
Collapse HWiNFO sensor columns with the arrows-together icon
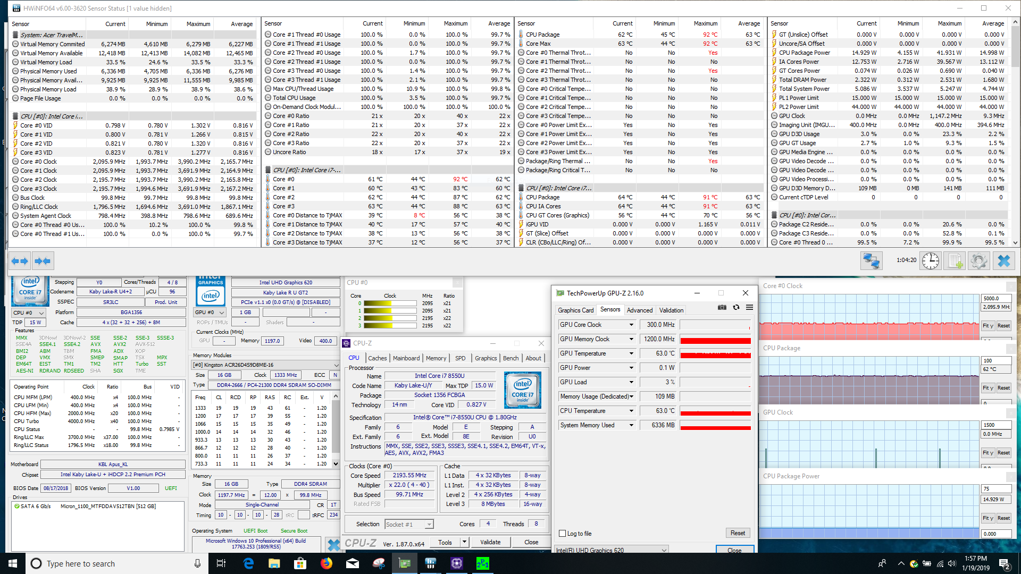pyautogui.click(x=42, y=261)
